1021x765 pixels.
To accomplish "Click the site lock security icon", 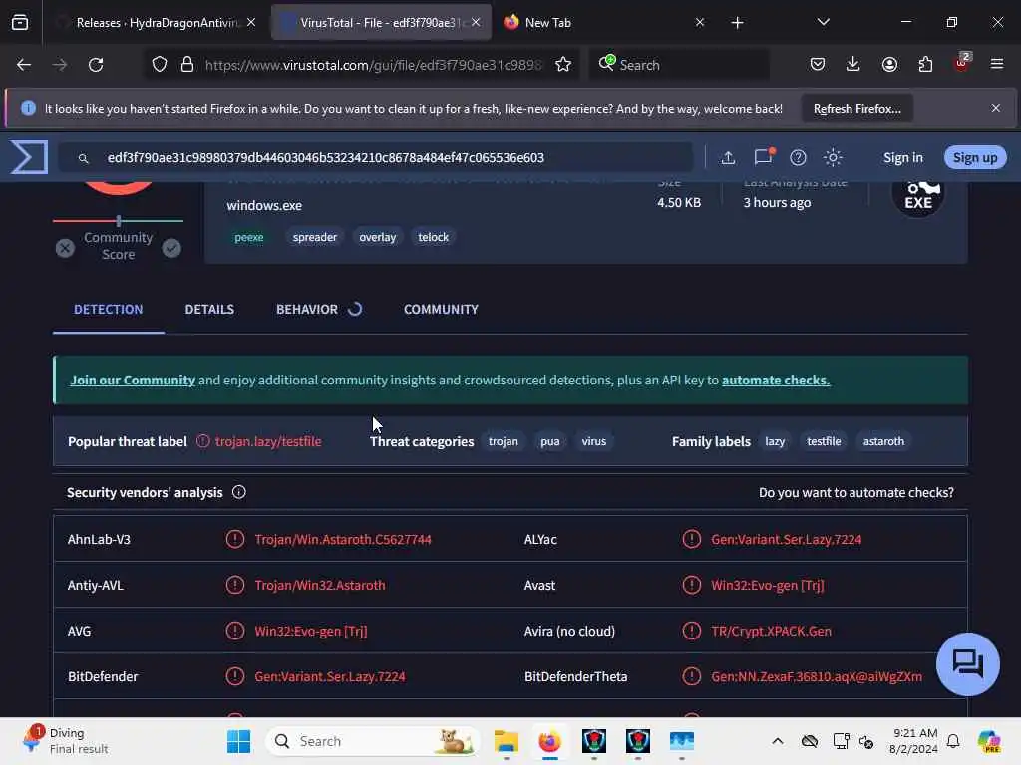I will click(187, 65).
